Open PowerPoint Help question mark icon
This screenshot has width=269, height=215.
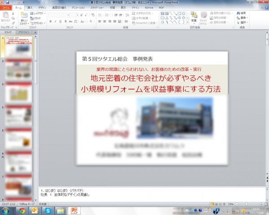[267, 8]
